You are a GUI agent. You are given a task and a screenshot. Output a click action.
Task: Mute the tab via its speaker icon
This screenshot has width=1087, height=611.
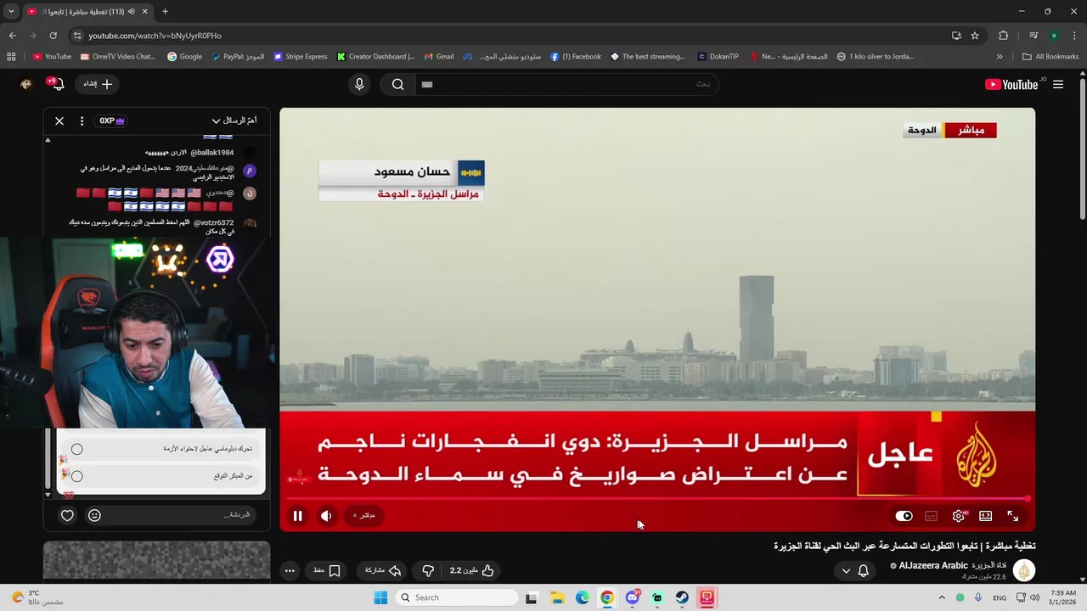coord(131,12)
